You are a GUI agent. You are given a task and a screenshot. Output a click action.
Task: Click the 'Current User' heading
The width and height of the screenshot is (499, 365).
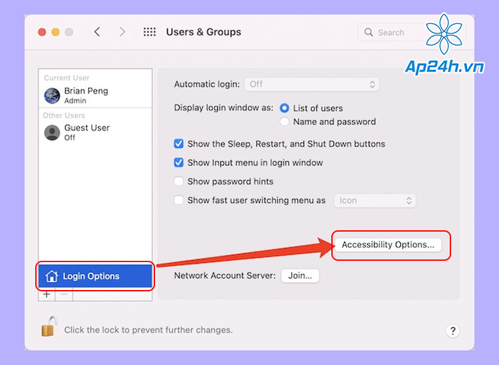(67, 78)
